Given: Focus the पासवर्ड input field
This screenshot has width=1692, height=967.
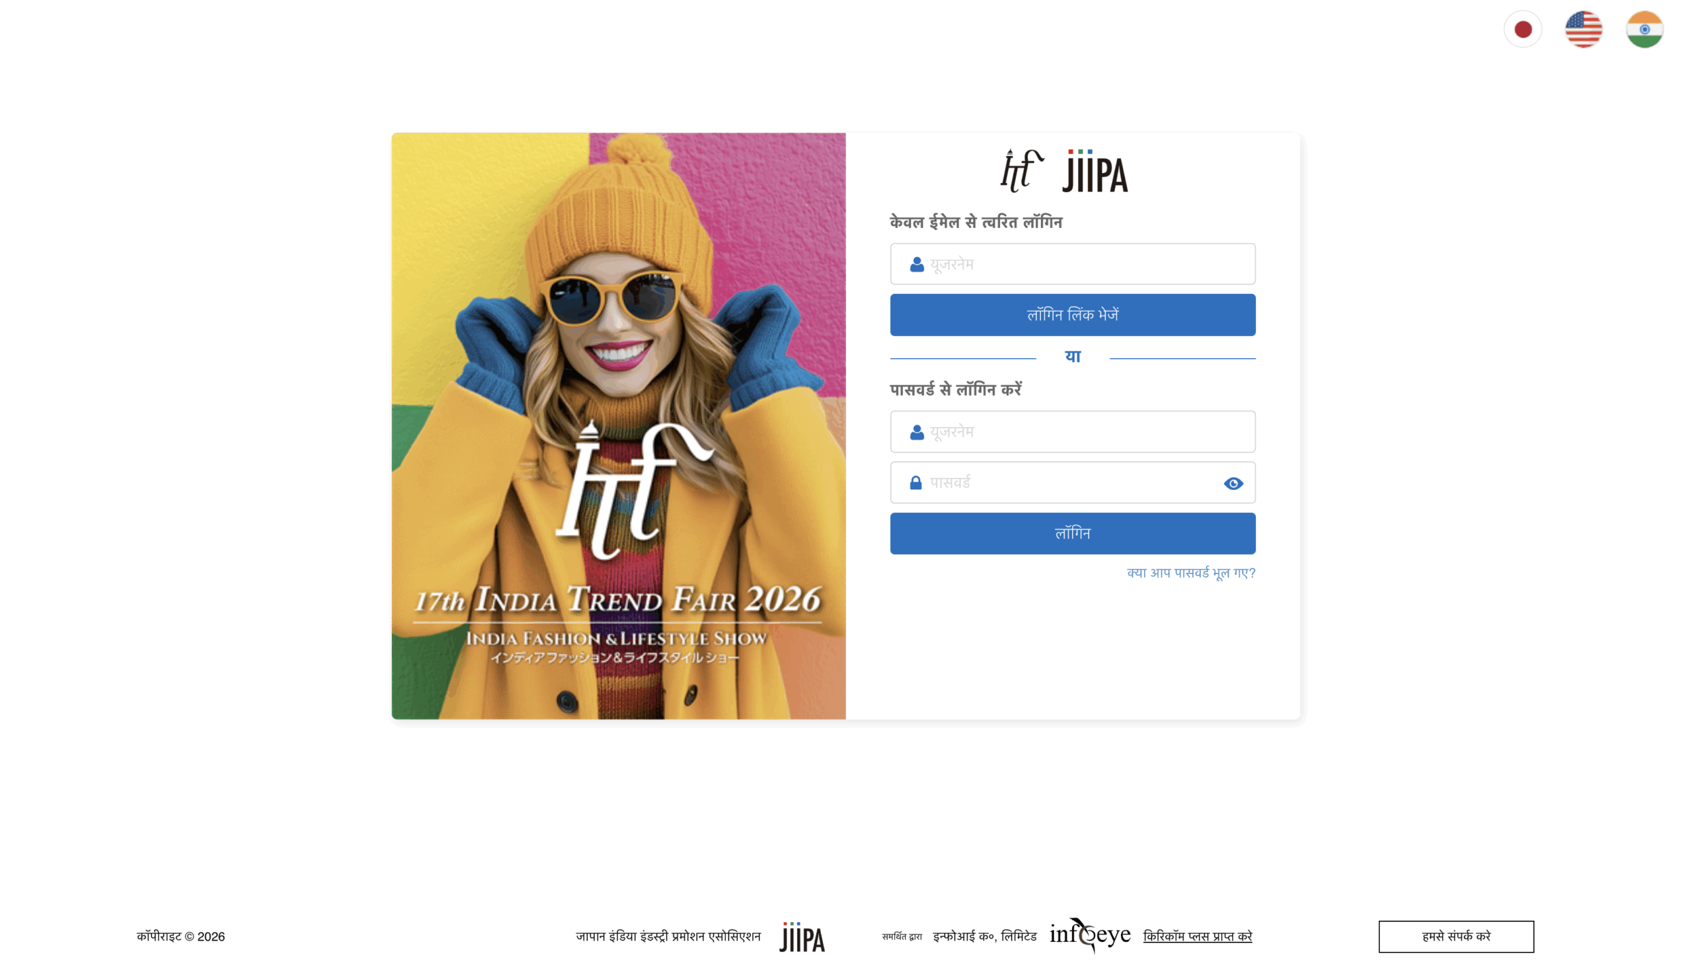Looking at the screenshot, I should pos(1073,483).
